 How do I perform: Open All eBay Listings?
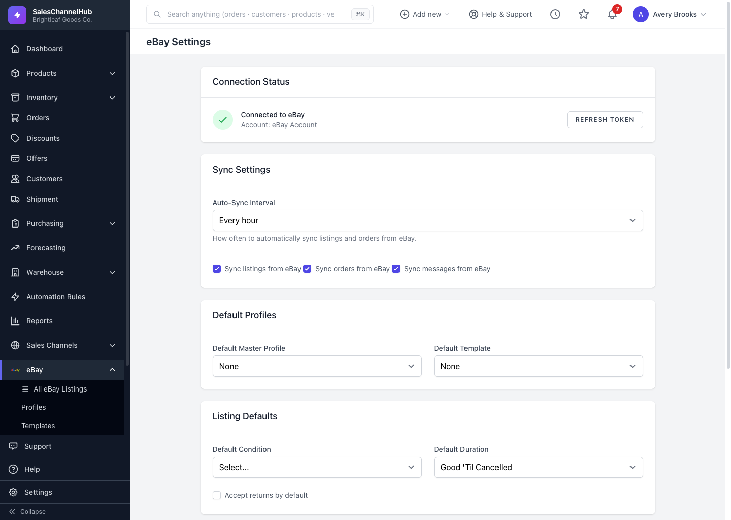coord(62,389)
